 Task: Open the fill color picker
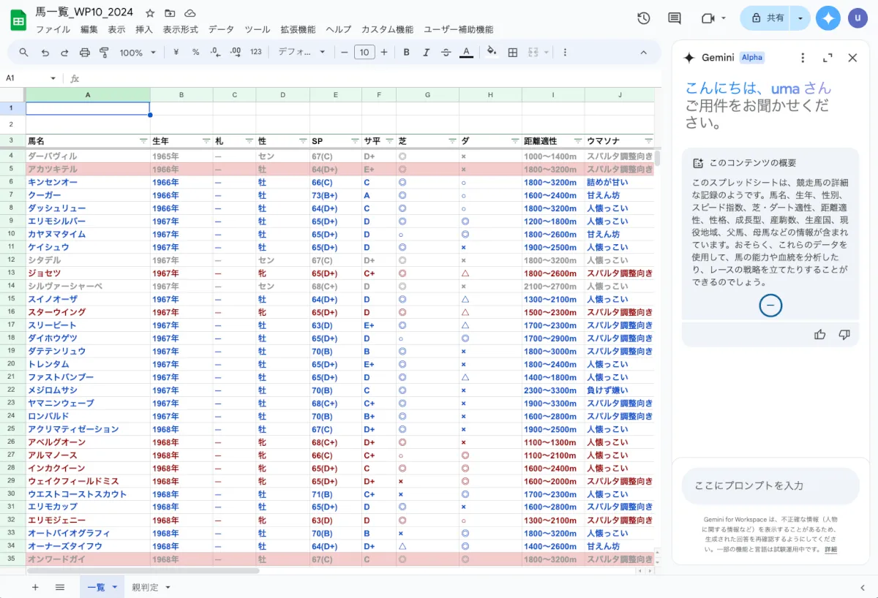click(x=492, y=53)
